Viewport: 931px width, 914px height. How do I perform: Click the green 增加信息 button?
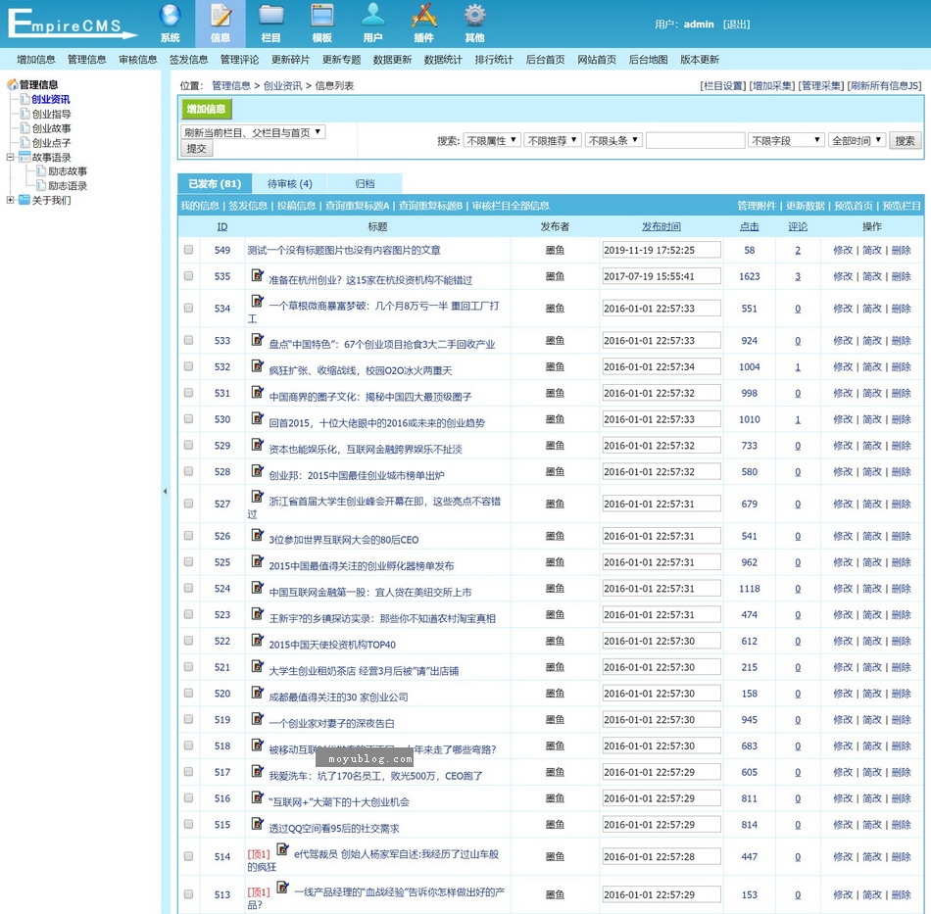point(206,109)
